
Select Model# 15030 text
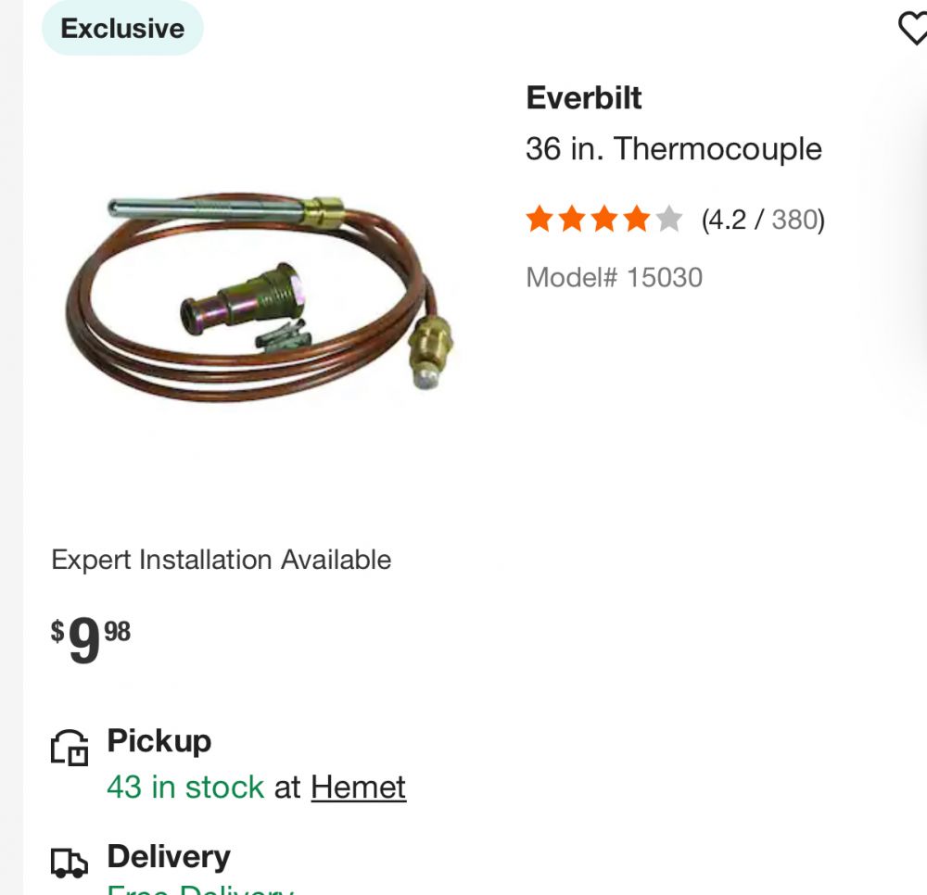[x=615, y=277]
